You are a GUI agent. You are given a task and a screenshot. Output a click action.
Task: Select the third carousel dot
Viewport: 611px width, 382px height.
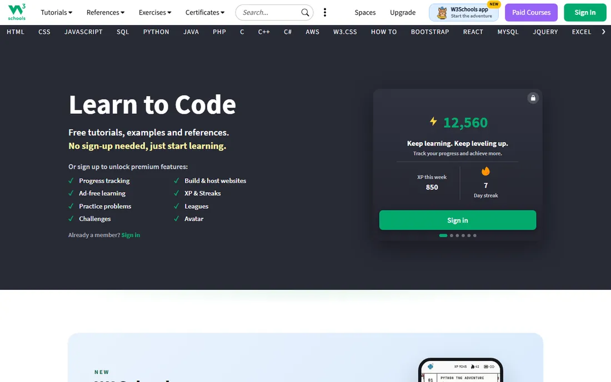tap(458, 235)
